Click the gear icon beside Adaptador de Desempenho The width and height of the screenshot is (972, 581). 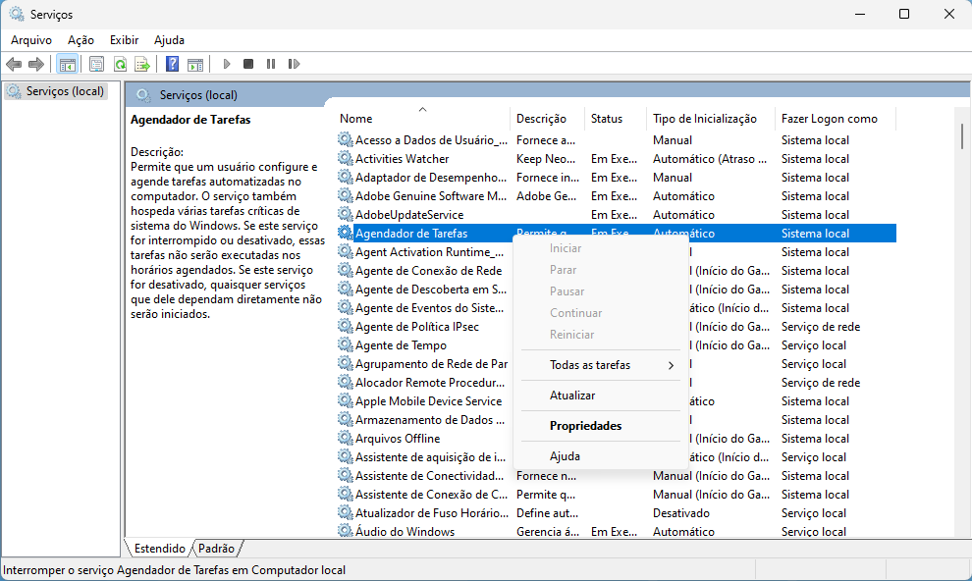point(346,178)
